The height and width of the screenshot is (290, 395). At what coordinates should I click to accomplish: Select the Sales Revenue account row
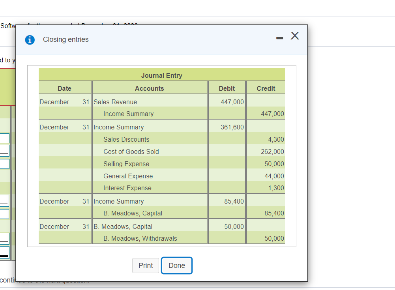[x=114, y=102]
